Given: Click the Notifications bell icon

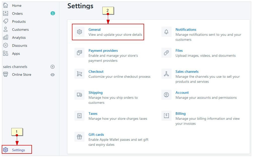Looking at the screenshot, I should pos(166,32).
